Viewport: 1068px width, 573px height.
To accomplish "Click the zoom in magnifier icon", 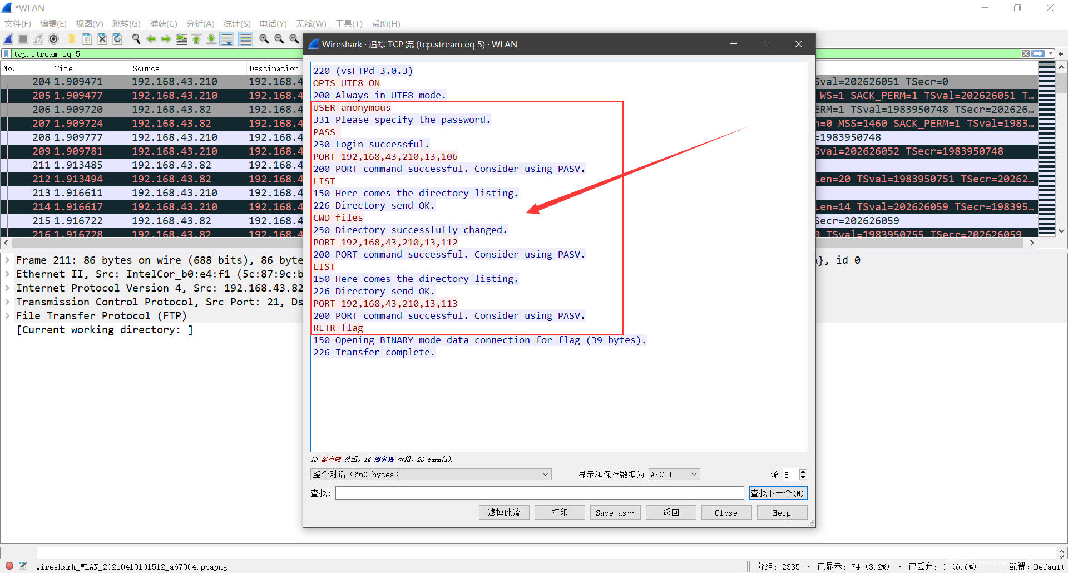I will (264, 39).
